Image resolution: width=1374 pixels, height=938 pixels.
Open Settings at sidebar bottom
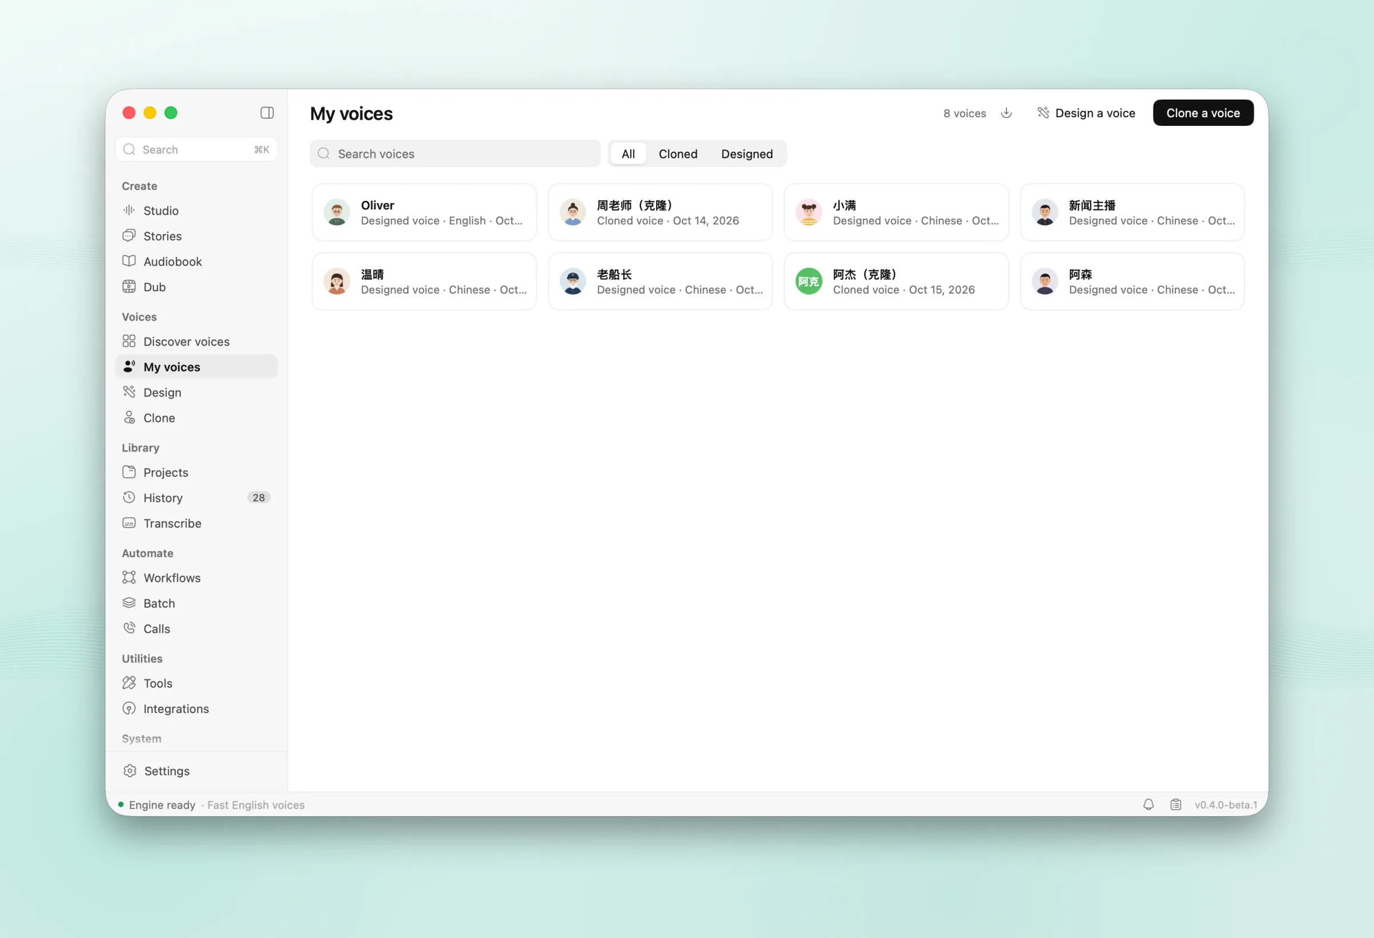click(196, 771)
